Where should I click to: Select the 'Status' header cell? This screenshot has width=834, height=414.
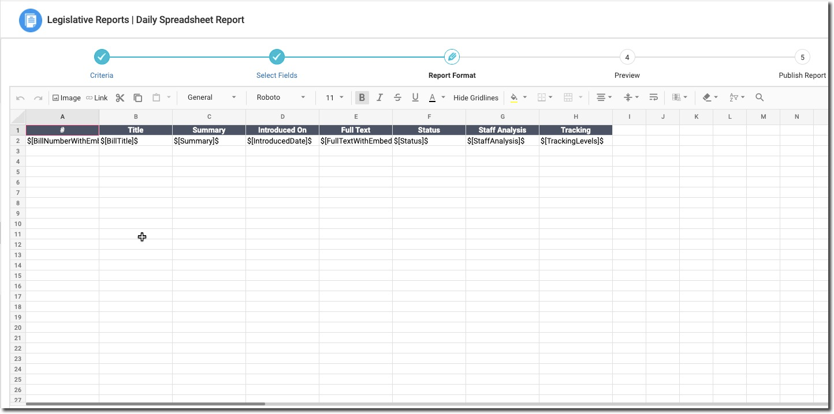point(429,130)
